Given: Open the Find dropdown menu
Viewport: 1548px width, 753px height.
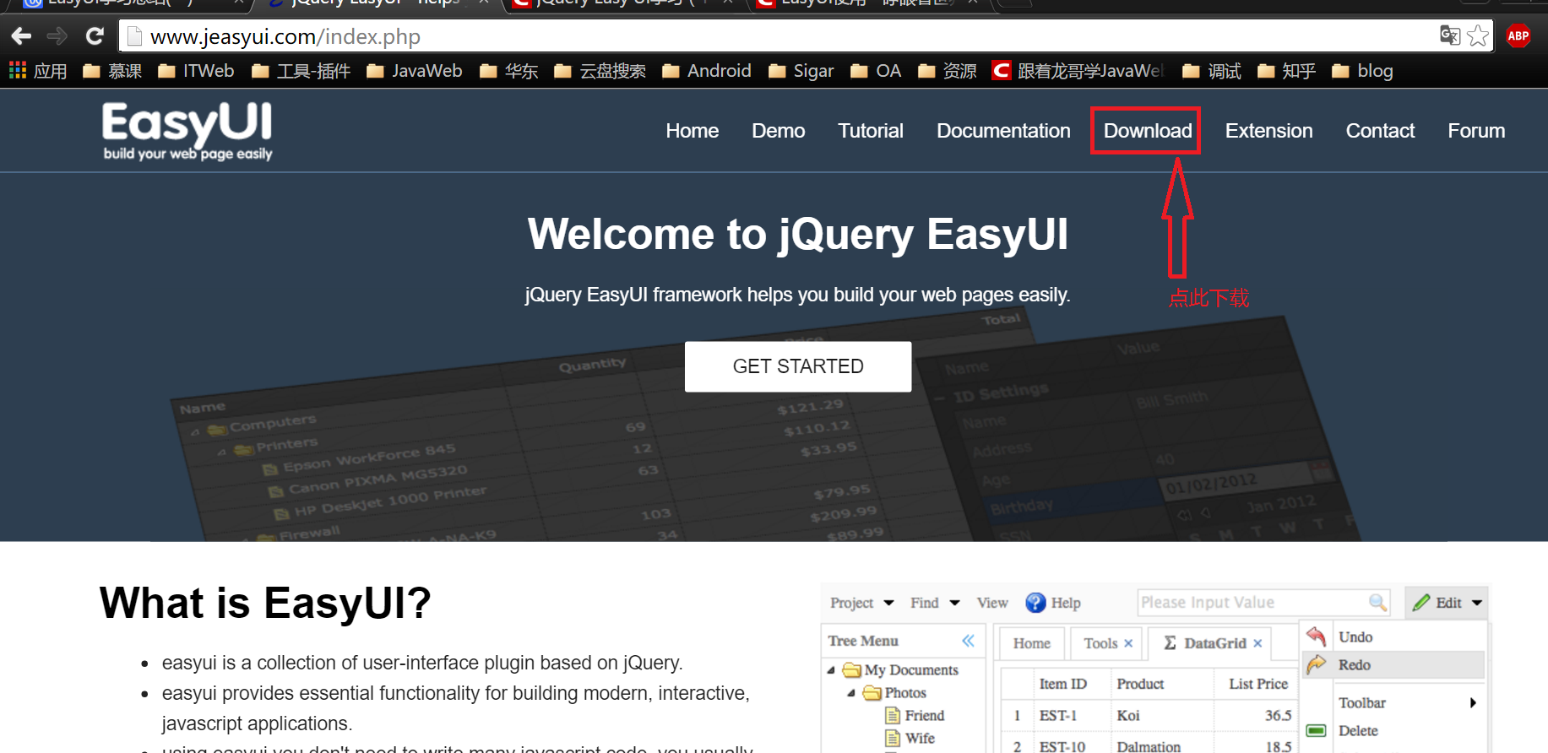Looking at the screenshot, I should pyautogui.click(x=935, y=603).
